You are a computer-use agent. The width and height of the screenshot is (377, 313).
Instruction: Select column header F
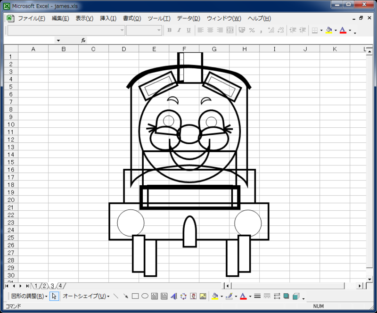click(184, 49)
